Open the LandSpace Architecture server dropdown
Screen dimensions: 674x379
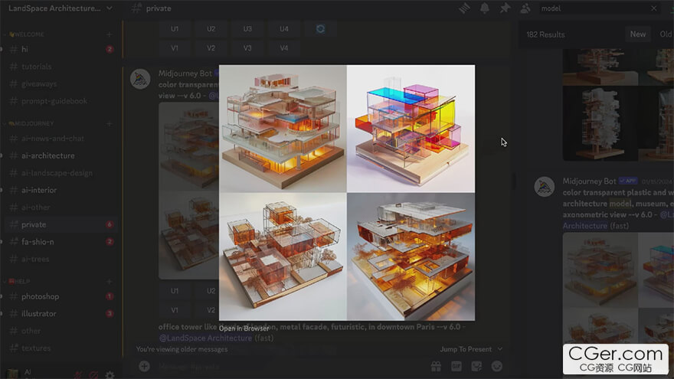coord(61,8)
